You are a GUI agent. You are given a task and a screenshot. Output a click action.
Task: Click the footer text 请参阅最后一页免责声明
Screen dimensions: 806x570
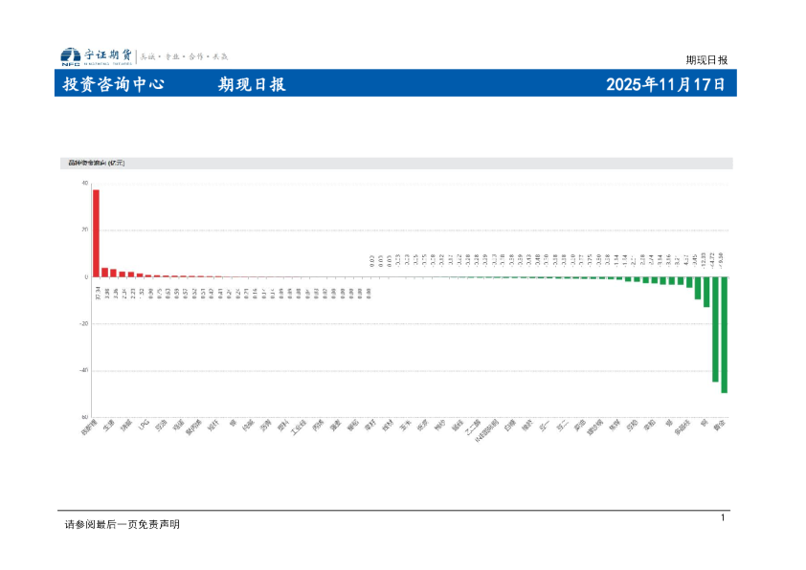pos(119,523)
